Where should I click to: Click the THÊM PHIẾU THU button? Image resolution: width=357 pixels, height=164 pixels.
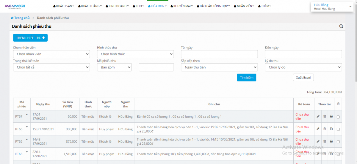30,38
